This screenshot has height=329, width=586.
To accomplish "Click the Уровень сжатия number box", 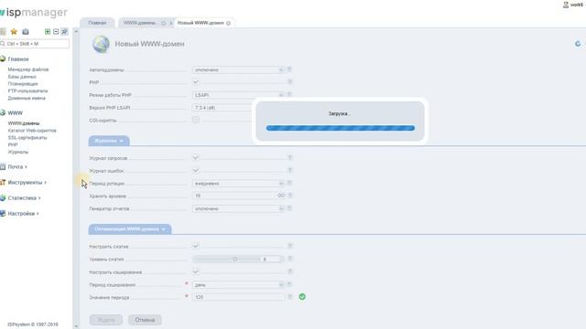I will point(271,259).
